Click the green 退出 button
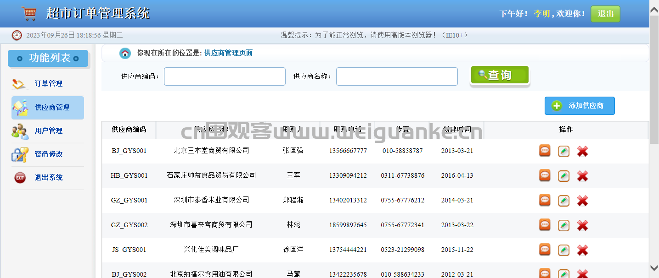The image size is (659, 278). point(605,14)
